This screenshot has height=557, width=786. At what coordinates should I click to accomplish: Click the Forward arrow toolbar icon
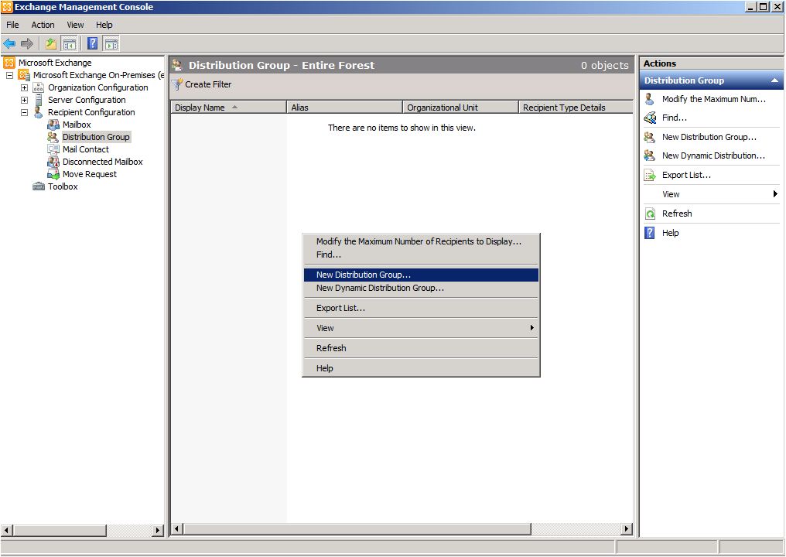point(26,43)
